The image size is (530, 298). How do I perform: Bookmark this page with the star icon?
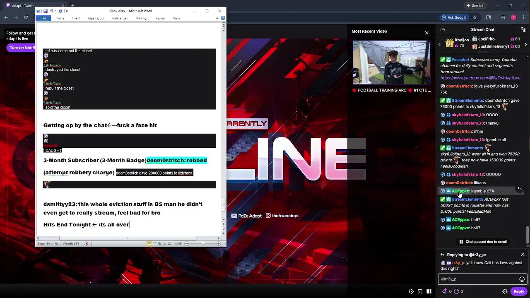[475, 17]
